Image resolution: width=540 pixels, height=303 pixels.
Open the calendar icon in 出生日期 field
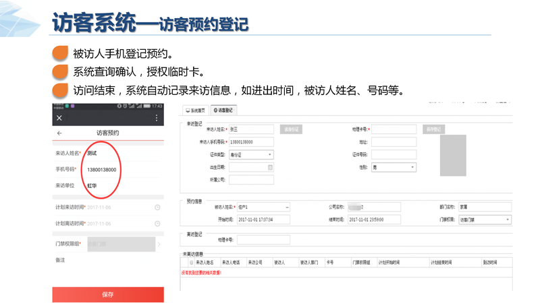point(270,168)
